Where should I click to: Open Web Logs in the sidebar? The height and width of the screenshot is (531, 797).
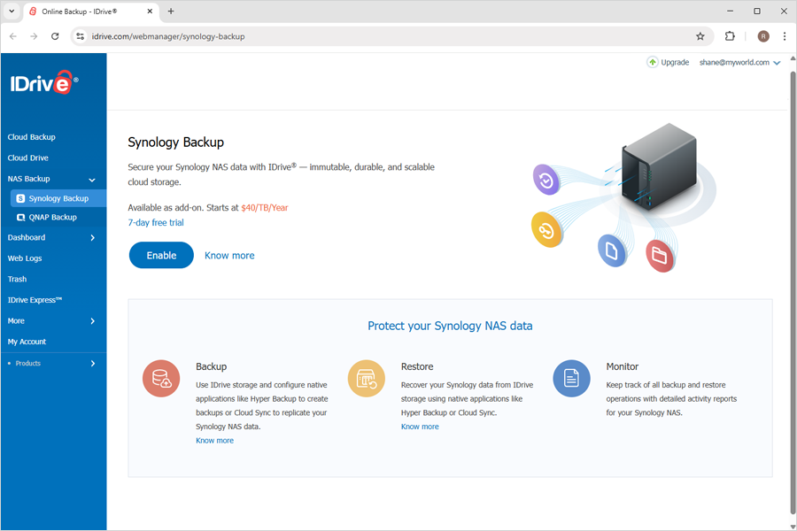pos(25,258)
